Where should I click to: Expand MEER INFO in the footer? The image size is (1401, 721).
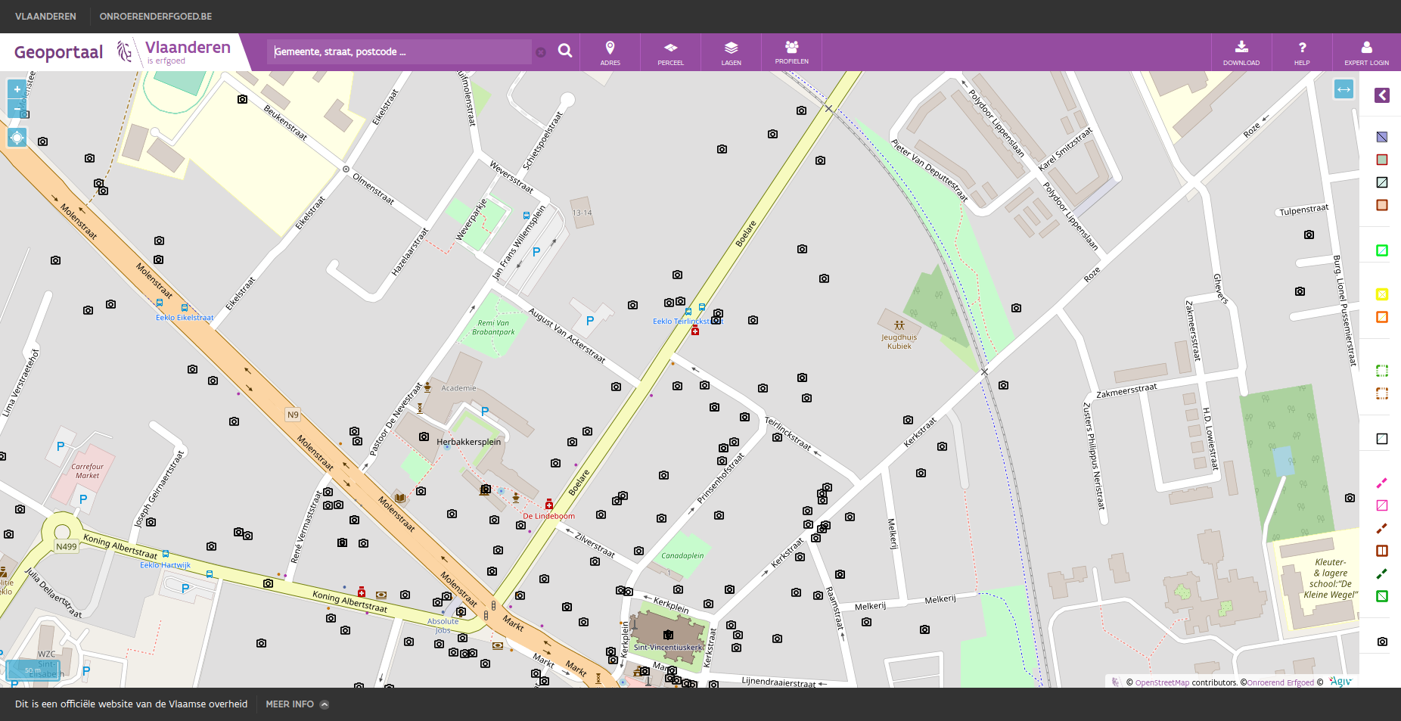pyautogui.click(x=297, y=704)
